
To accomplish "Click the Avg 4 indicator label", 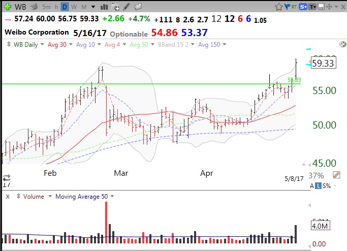I will pos(112,45).
